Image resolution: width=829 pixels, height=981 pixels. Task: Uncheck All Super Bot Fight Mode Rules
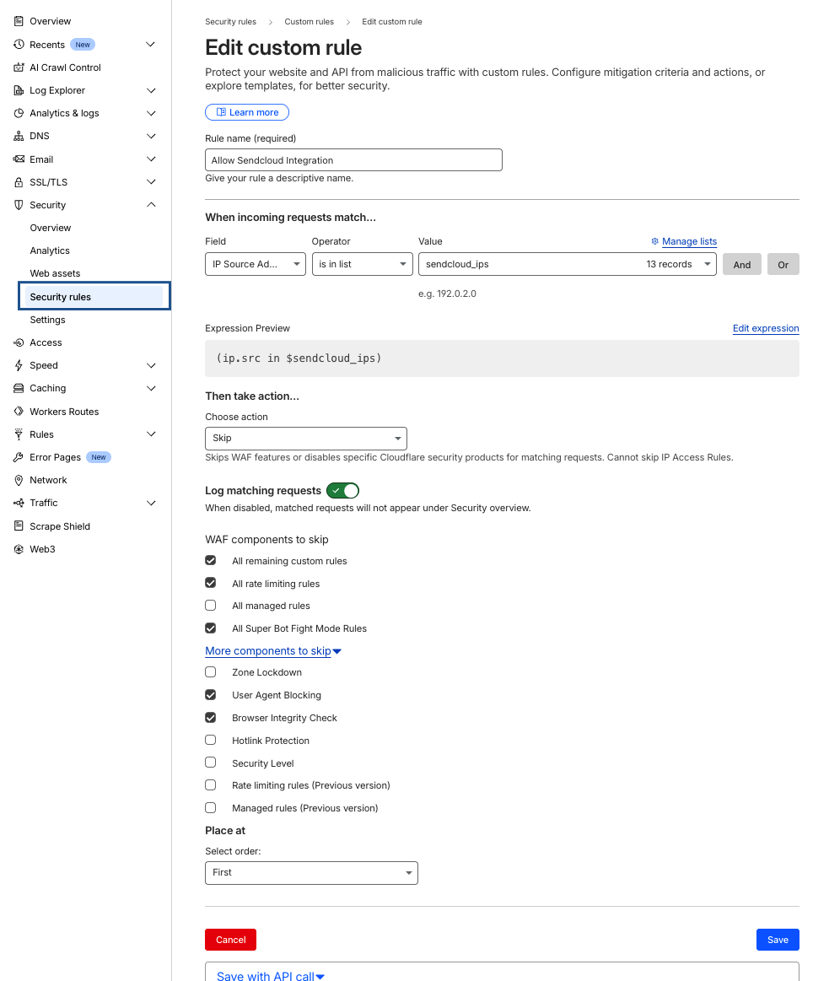[x=211, y=628]
